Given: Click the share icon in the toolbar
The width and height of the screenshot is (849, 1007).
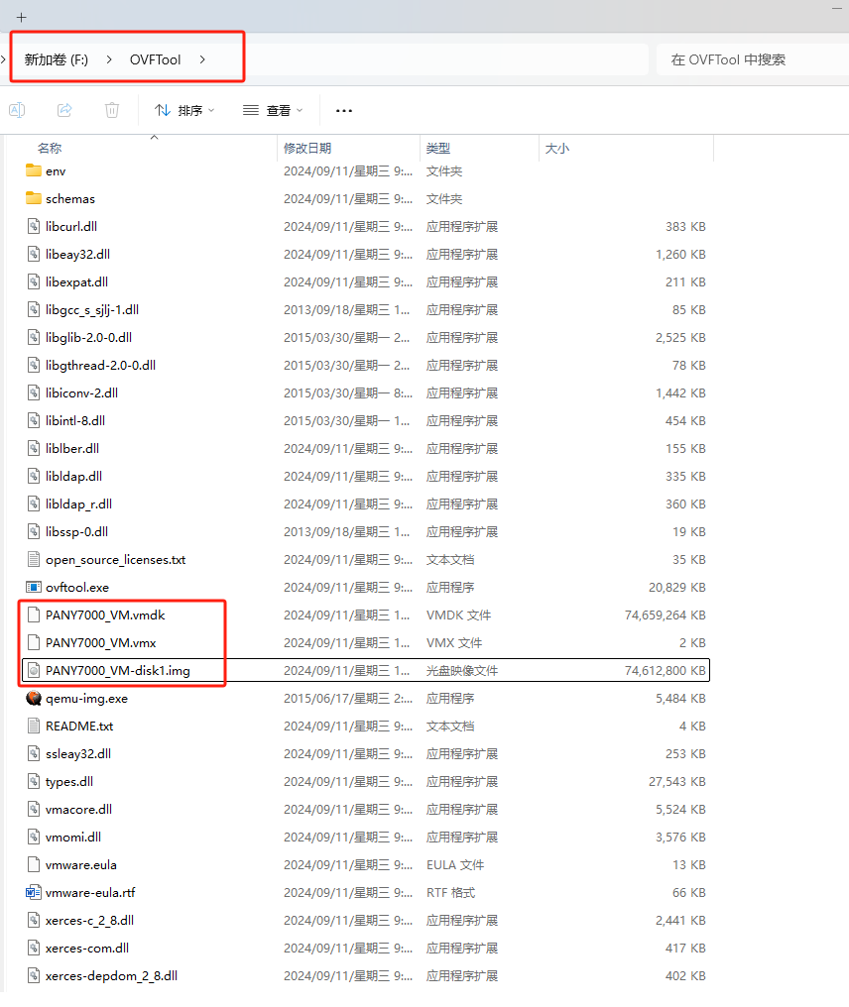Looking at the screenshot, I should coord(64,110).
